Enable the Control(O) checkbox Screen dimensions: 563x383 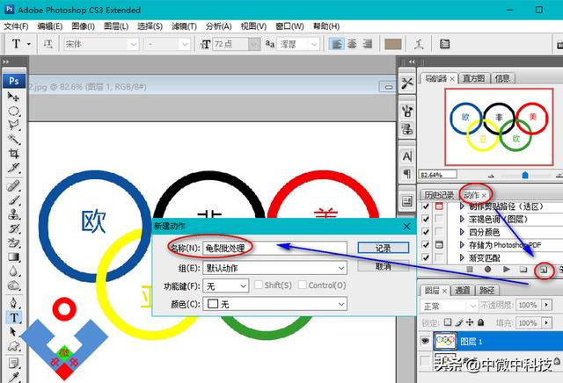303,285
